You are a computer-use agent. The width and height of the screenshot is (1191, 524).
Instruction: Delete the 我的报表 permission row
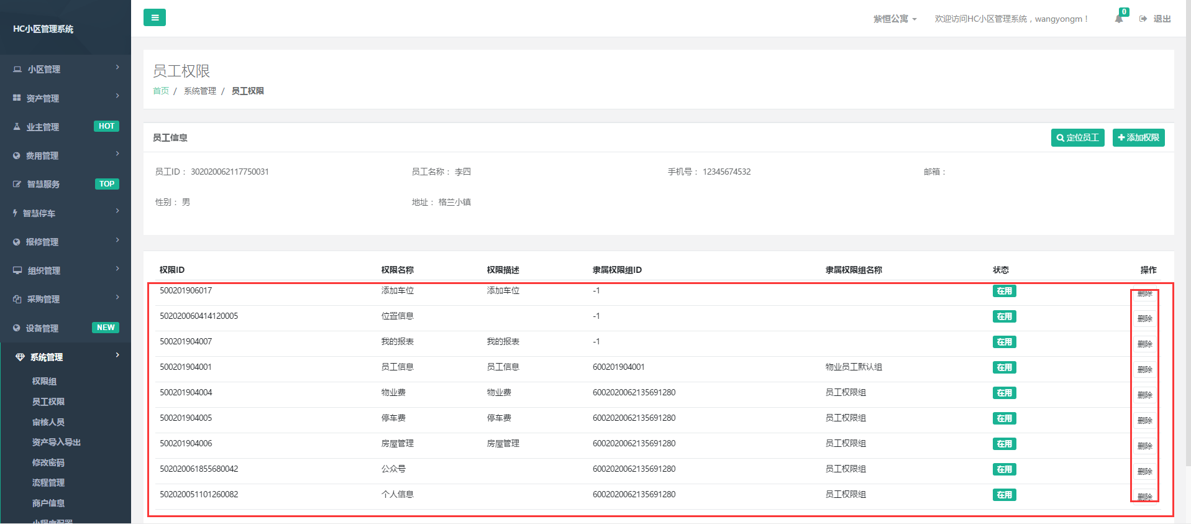1144,344
